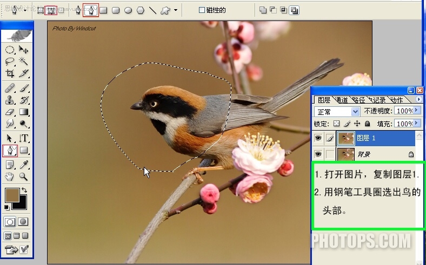Viewport: 426px width, 265px height.
Task: Choose full screen with menu bar mode
Action: pos(17,236)
